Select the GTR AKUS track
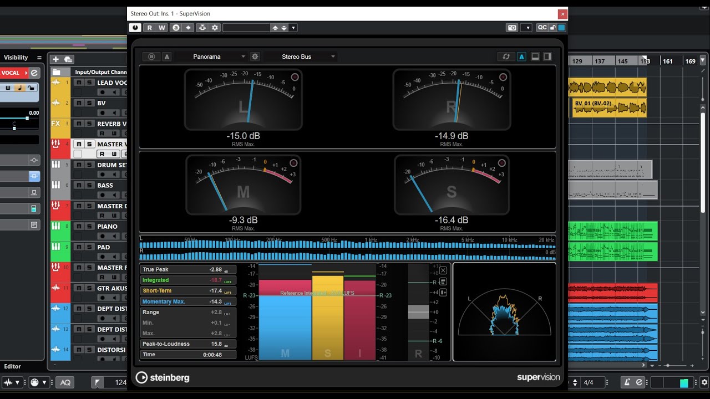 click(x=111, y=288)
